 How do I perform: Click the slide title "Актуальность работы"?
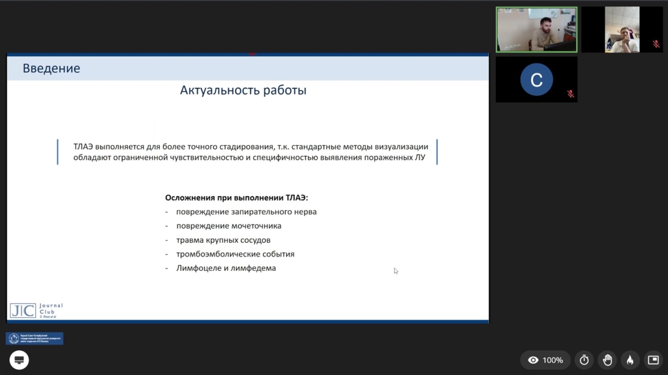[x=243, y=90]
